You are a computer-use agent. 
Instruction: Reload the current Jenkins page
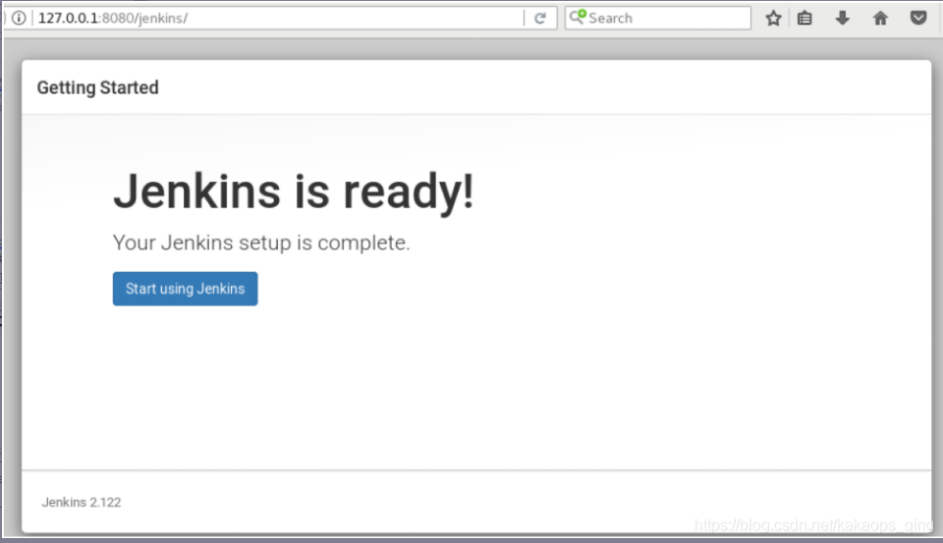coord(539,18)
